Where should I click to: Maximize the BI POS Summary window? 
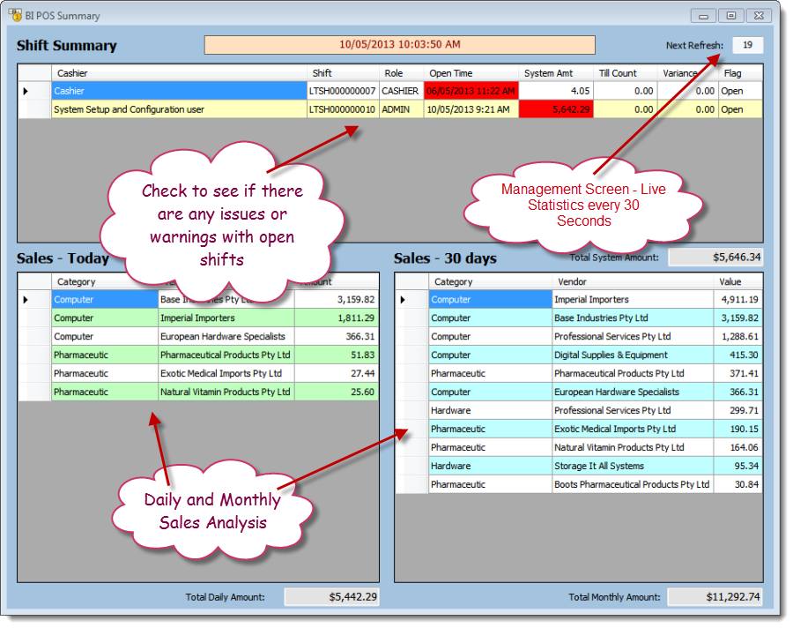click(x=730, y=16)
